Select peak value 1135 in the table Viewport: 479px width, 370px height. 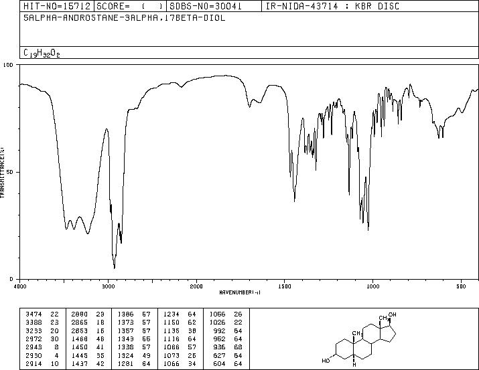(x=172, y=331)
